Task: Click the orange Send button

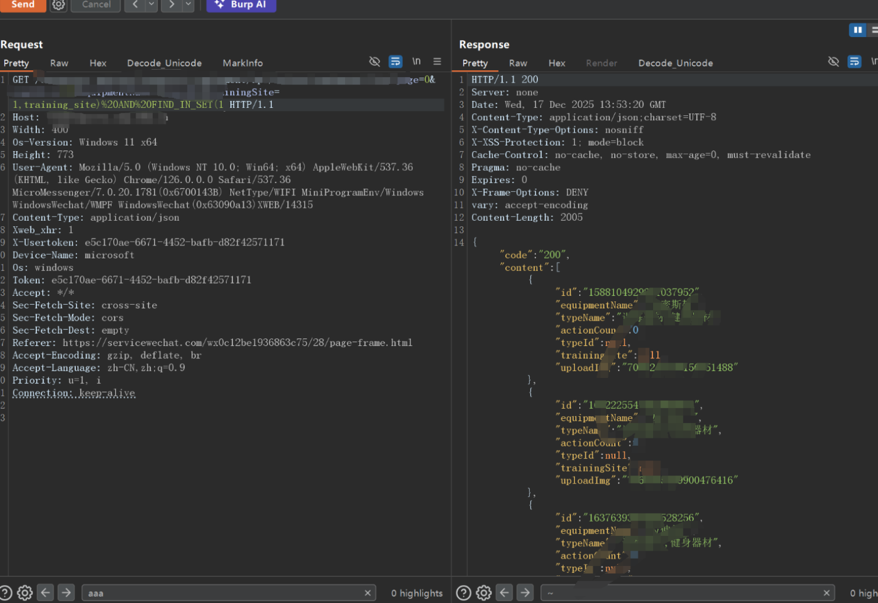Action: pyautogui.click(x=23, y=5)
